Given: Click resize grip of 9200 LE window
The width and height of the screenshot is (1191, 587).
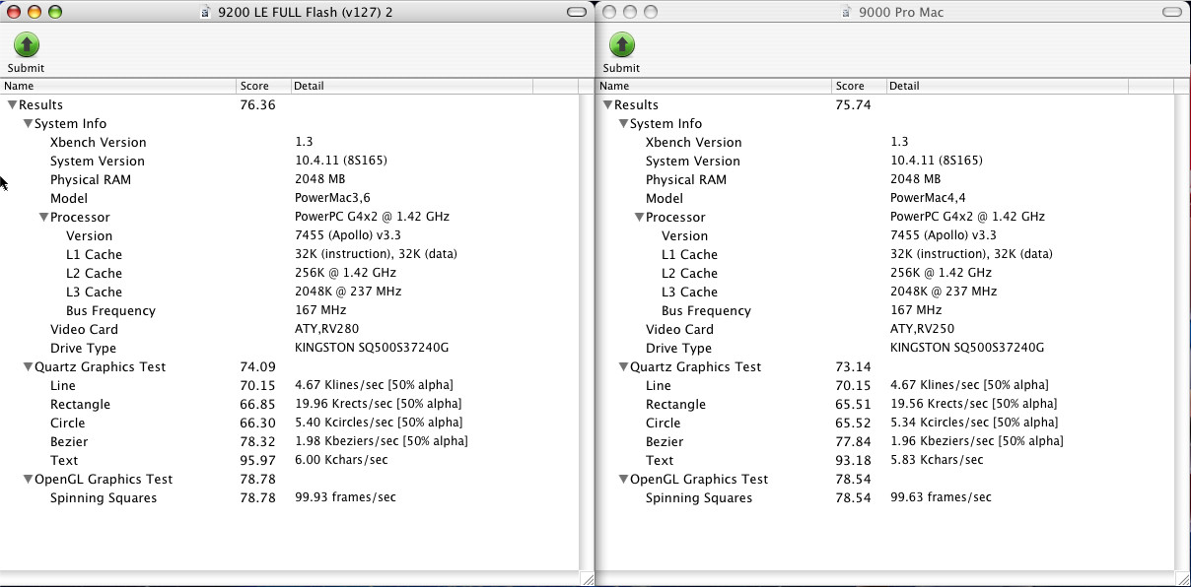Looking at the screenshot, I should click(x=588, y=579).
